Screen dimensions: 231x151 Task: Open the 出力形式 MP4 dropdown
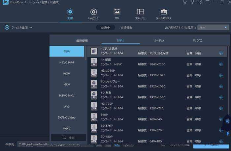click(213, 27)
